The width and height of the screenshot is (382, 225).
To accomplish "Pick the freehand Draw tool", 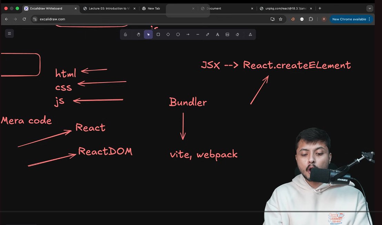I will [x=207, y=34].
